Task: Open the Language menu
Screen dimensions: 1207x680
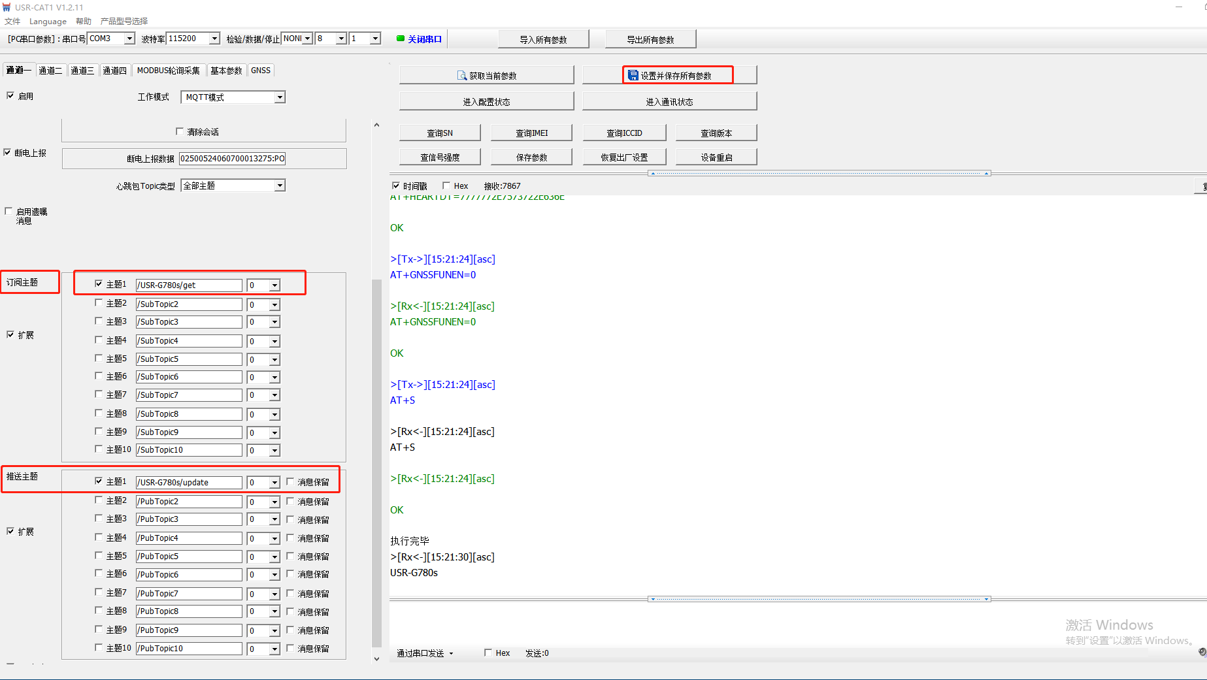Action: click(x=48, y=22)
